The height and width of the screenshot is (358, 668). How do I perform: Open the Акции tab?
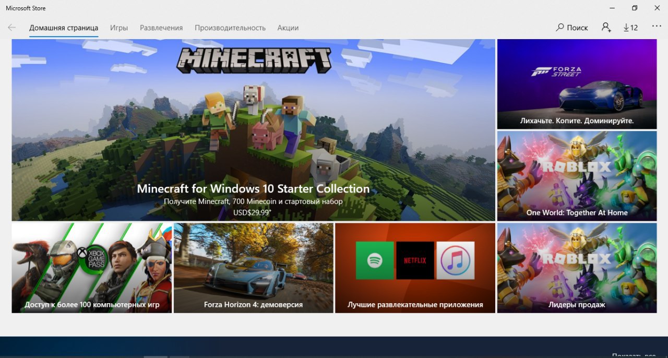coord(288,28)
